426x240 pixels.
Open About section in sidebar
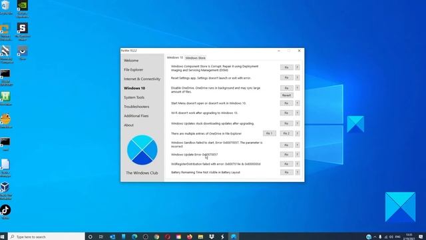(x=128, y=125)
